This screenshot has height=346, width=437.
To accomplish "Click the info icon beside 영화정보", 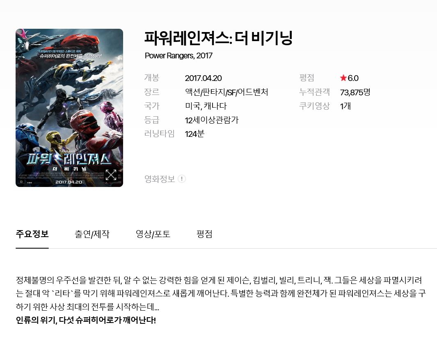I will [182, 179].
